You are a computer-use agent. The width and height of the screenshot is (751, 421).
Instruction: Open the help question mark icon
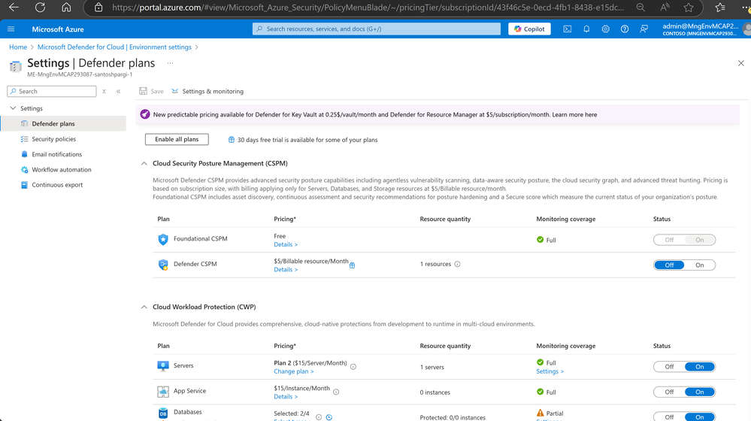click(x=625, y=29)
